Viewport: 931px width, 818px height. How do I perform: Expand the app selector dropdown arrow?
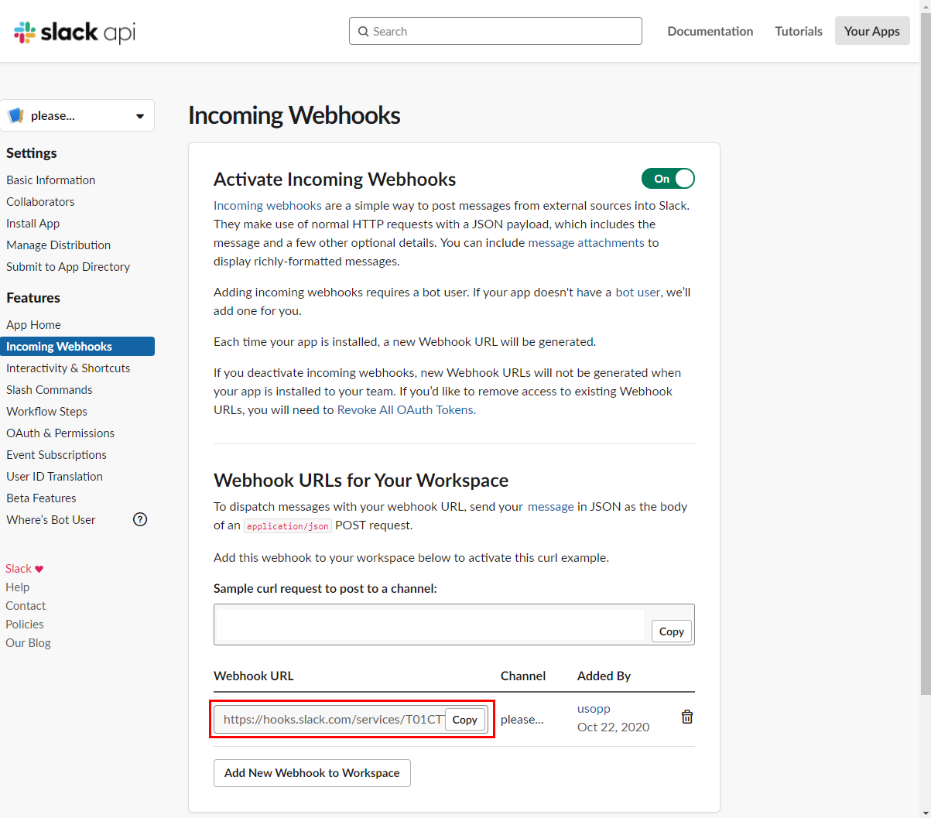140,116
